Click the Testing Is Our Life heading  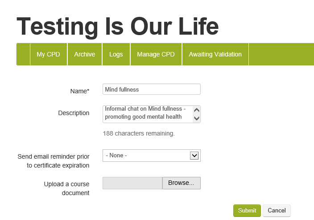pyautogui.click(x=117, y=26)
